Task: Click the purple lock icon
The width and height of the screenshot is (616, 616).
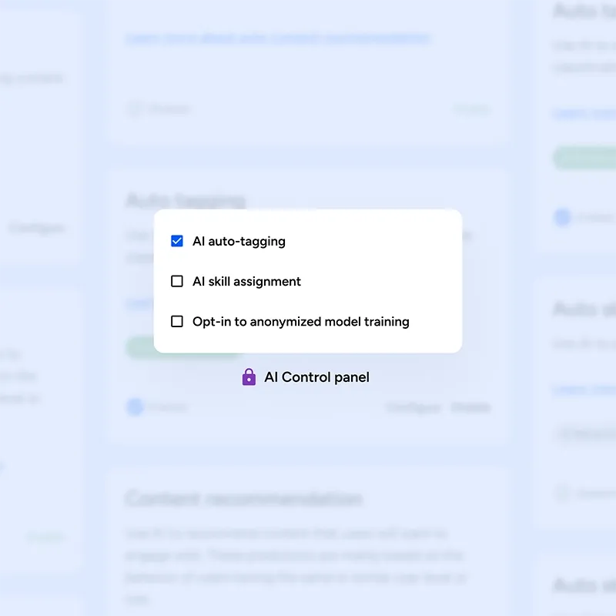Action: point(249,377)
